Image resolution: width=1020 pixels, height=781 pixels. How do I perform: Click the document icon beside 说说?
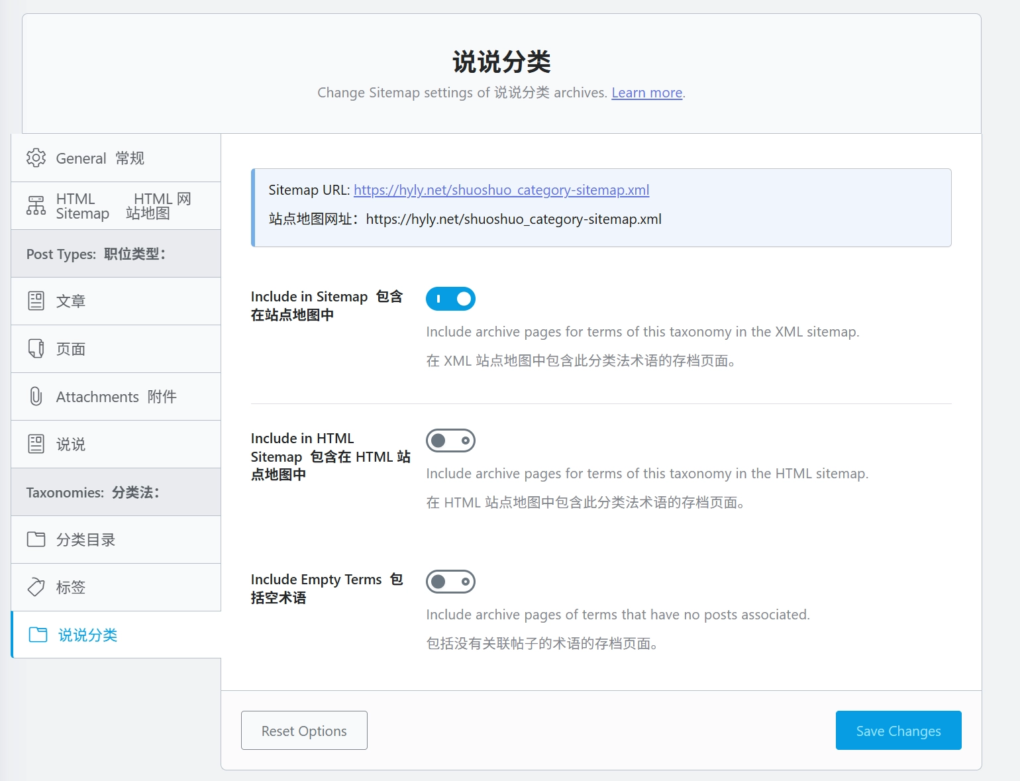[x=36, y=444]
